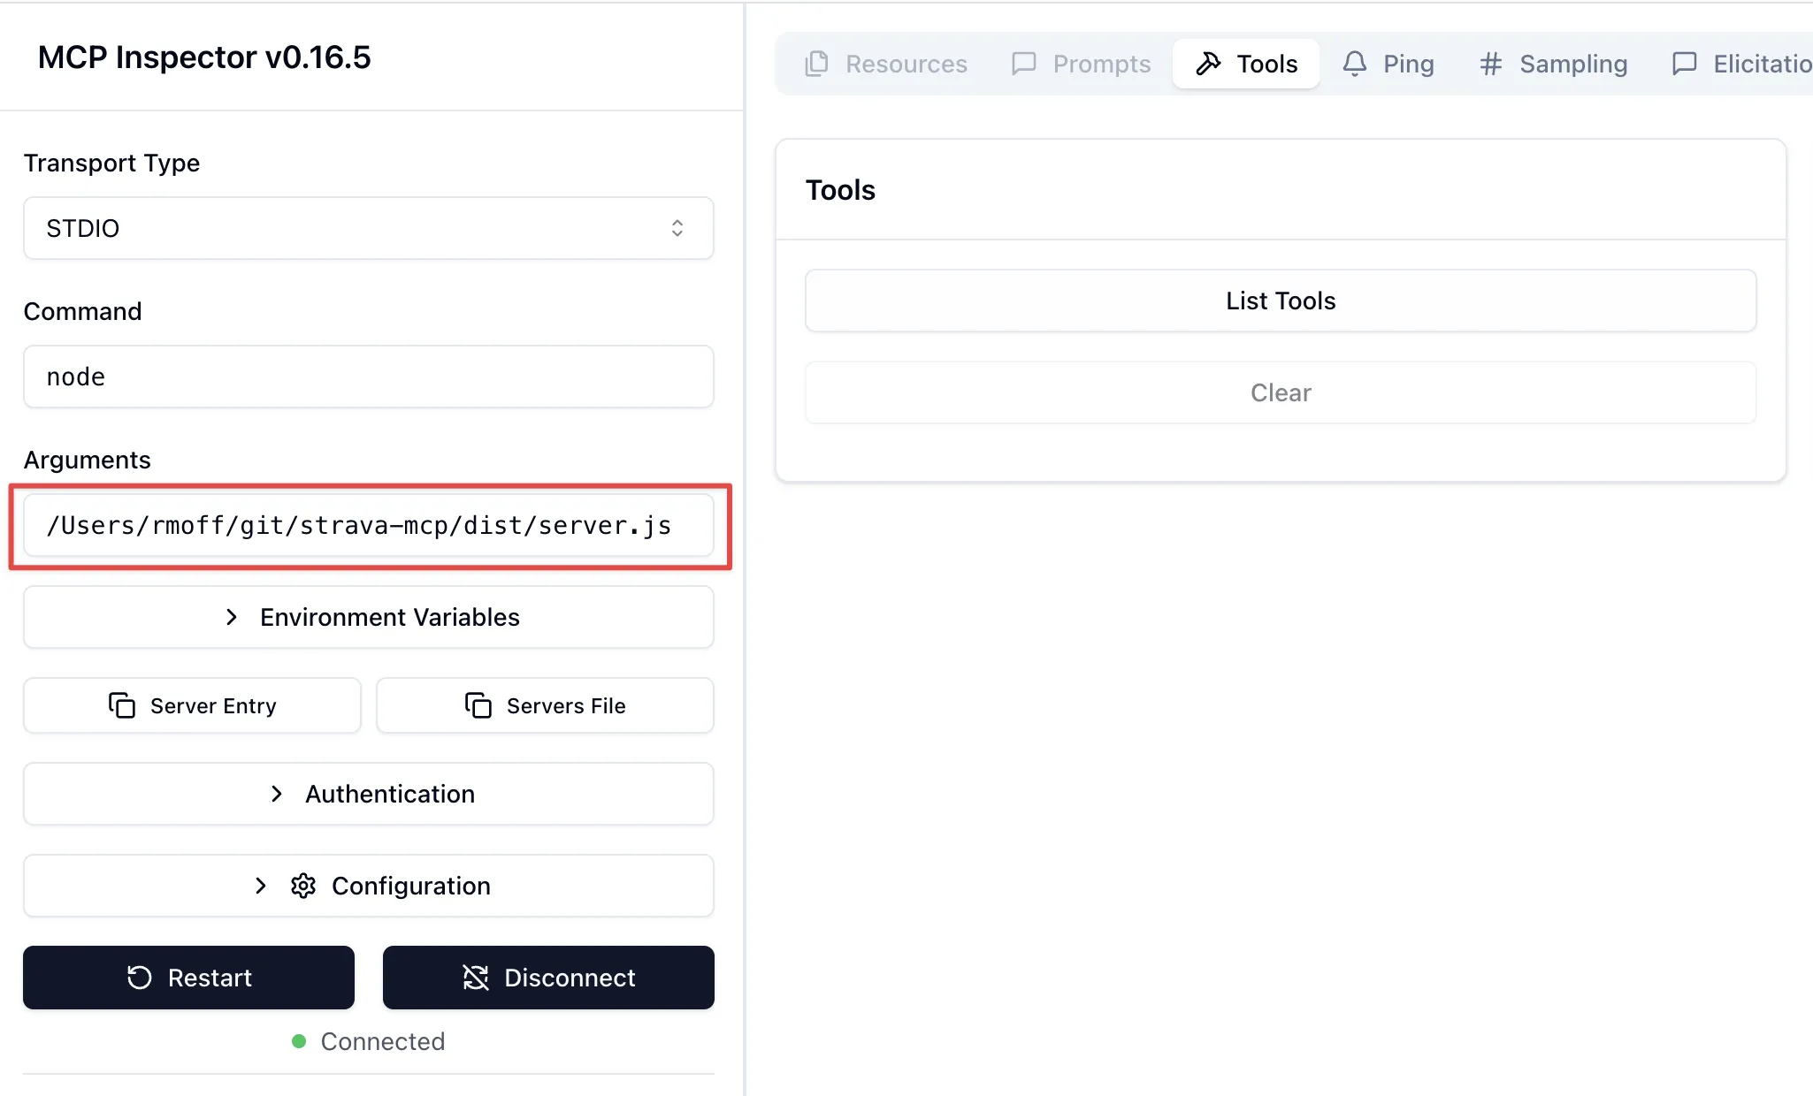Click the bell icon beside Ping
The width and height of the screenshot is (1813, 1096).
click(x=1354, y=64)
